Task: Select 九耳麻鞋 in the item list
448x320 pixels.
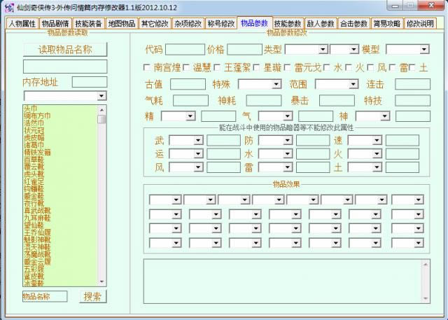Action: pyautogui.click(x=37, y=218)
